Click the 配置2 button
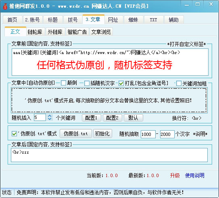This screenshot has width=219, height=198. coord(113,118)
